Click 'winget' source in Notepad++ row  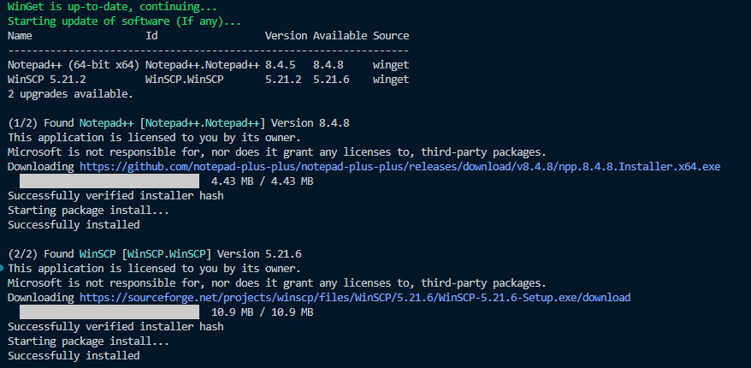point(391,65)
